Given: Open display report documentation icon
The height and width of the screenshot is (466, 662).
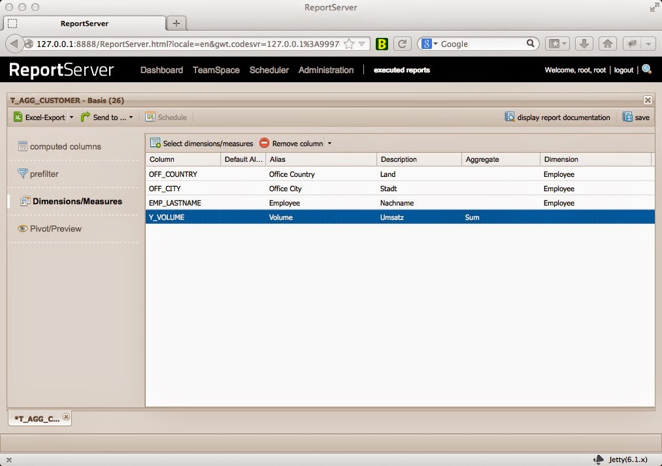Looking at the screenshot, I should (510, 117).
